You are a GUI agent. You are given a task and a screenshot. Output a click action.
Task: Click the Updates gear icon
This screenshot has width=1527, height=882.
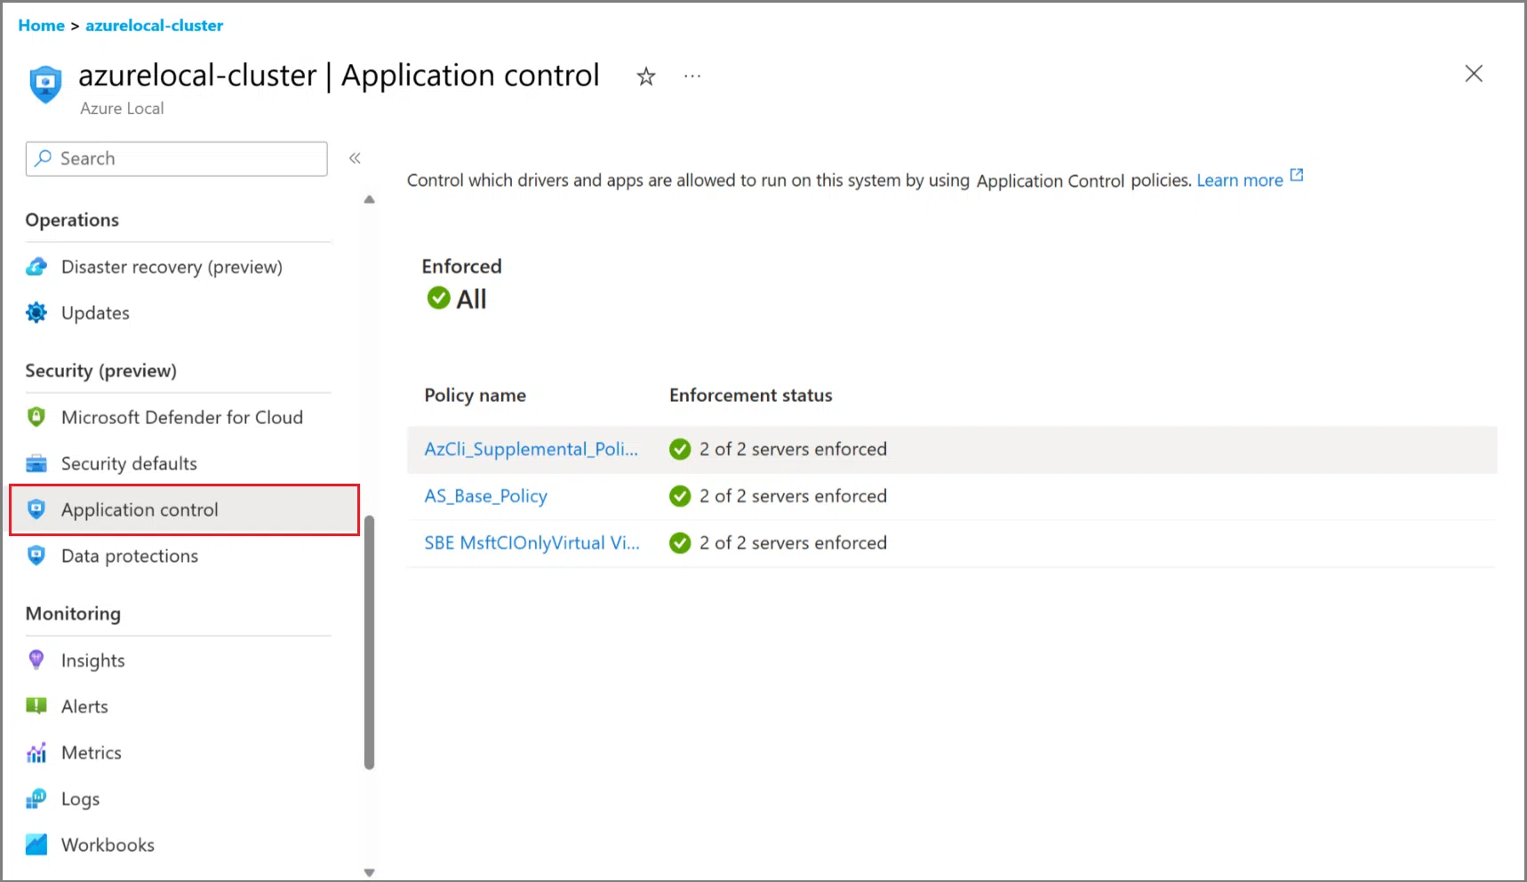coord(36,313)
